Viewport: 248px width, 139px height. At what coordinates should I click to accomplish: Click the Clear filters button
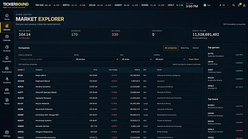pos(194,59)
